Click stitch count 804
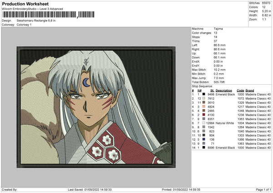Image resolution: width=273 pixels, height=193 pixels. click(212, 135)
